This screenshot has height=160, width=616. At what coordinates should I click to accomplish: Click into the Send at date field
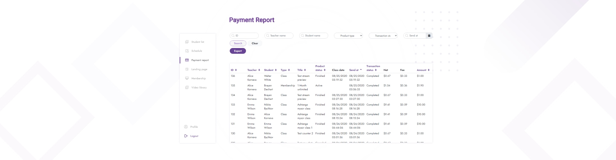(415, 36)
